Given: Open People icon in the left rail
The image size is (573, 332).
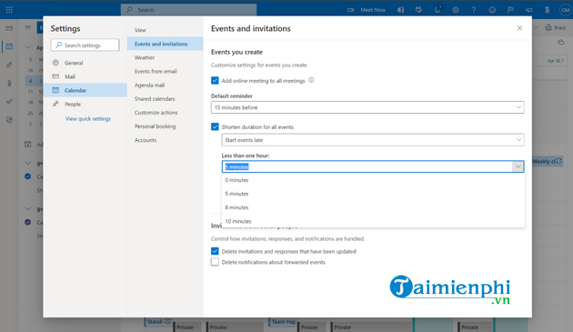Looking at the screenshot, I should point(9,65).
